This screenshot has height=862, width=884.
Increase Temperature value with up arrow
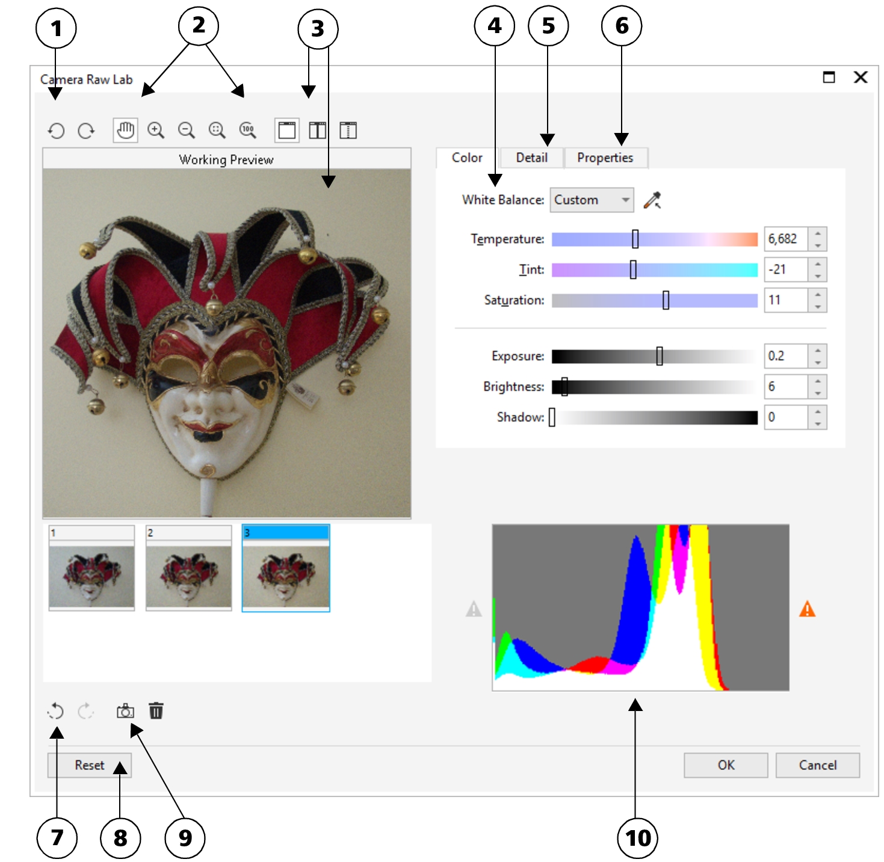pyautogui.click(x=818, y=233)
